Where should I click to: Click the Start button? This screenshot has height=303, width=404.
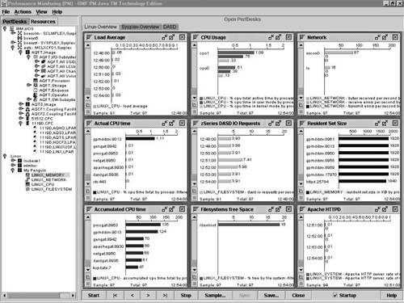(94, 296)
